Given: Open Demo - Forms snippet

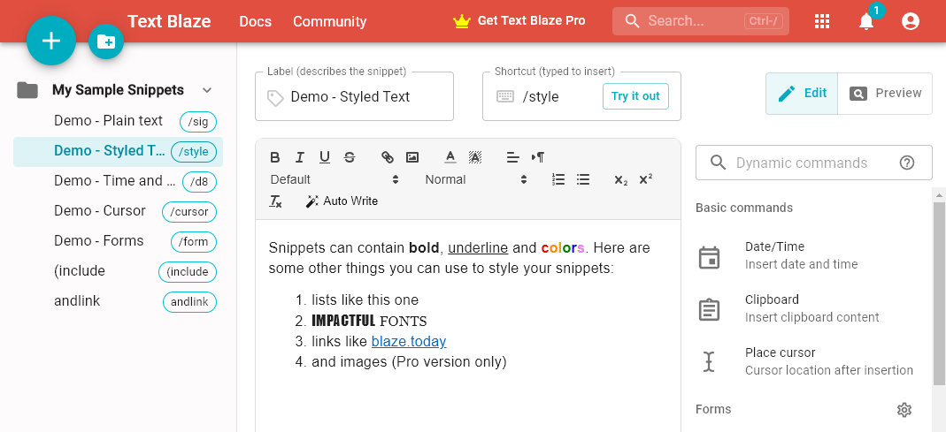Looking at the screenshot, I should pos(119,241).
